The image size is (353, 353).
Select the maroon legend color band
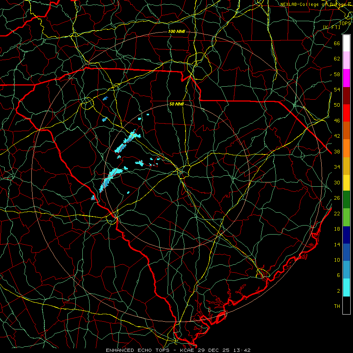click(x=346, y=95)
